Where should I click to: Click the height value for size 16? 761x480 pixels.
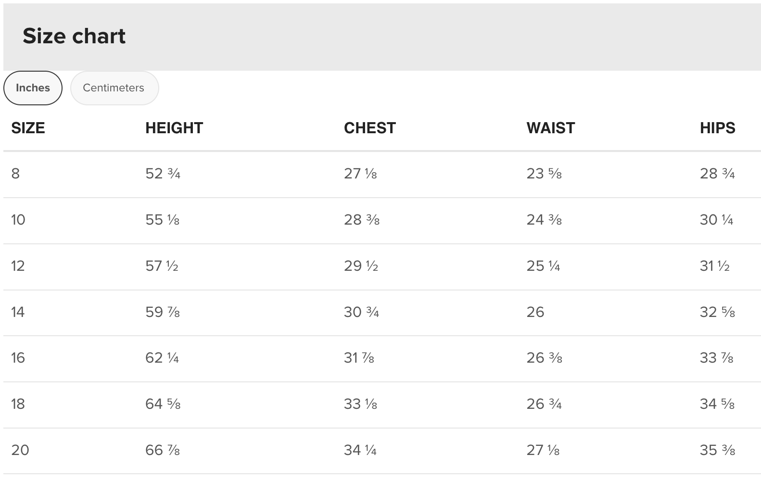(162, 358)
